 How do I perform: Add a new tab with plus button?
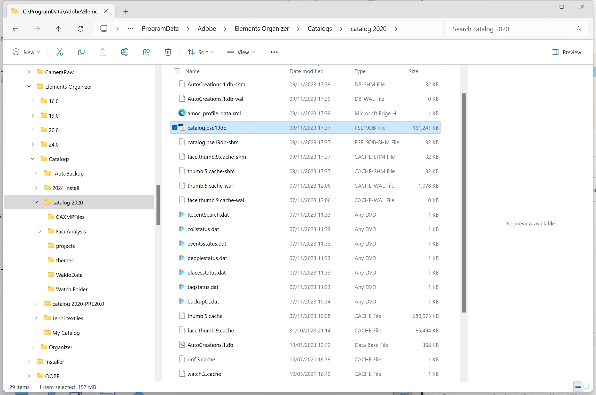126,12
